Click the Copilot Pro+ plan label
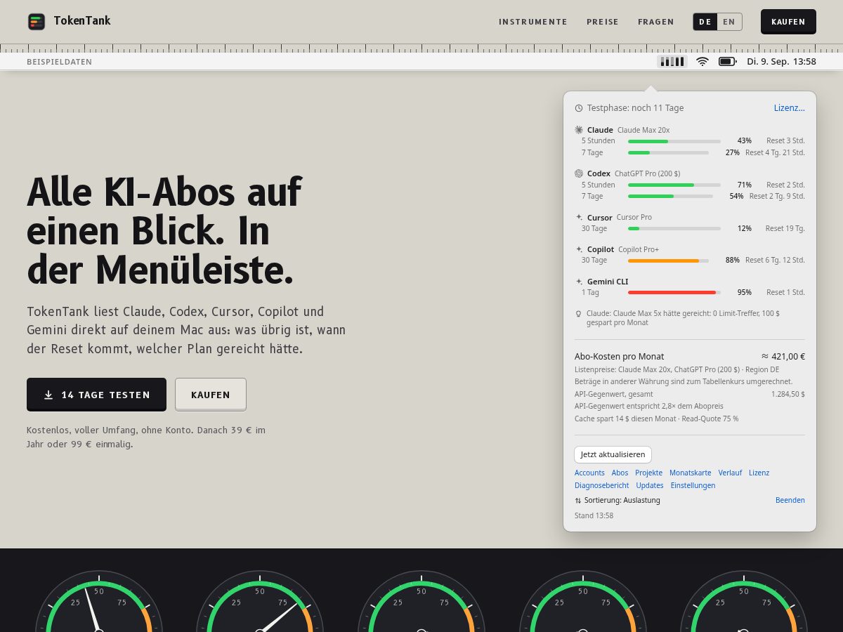This screenshot has height=632, width=843. point(639,250)
